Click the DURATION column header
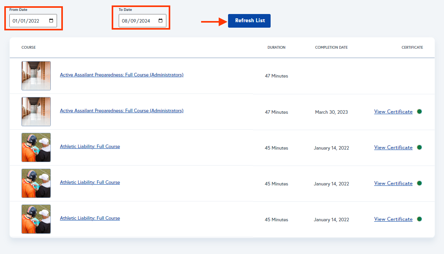This screenshot has height=254, width=444. [276, 48]
